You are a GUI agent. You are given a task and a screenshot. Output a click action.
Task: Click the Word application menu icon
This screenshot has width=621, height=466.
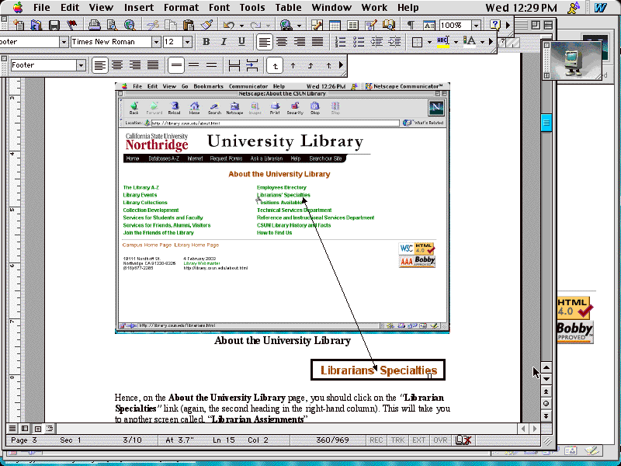pos(600,8)
